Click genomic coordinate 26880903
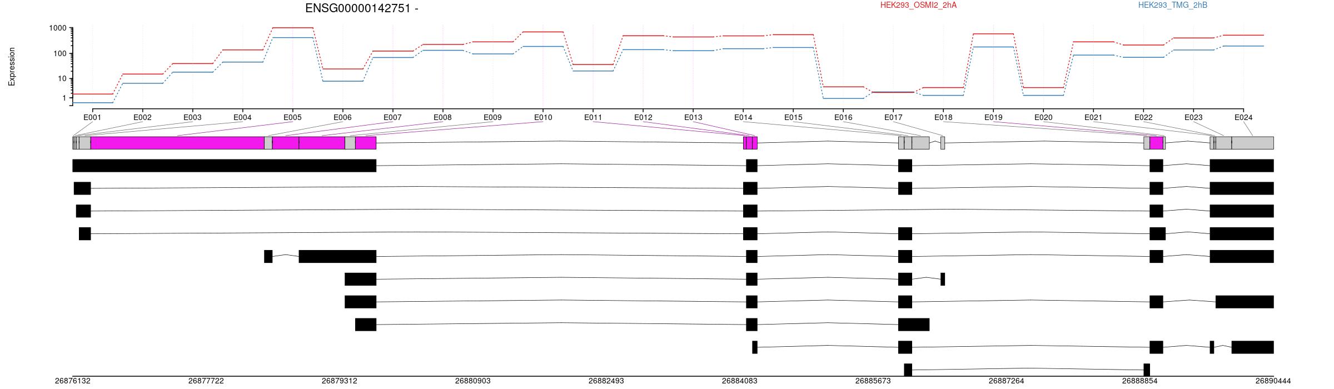Viewport: 1334px width, 389px height. 473,381
